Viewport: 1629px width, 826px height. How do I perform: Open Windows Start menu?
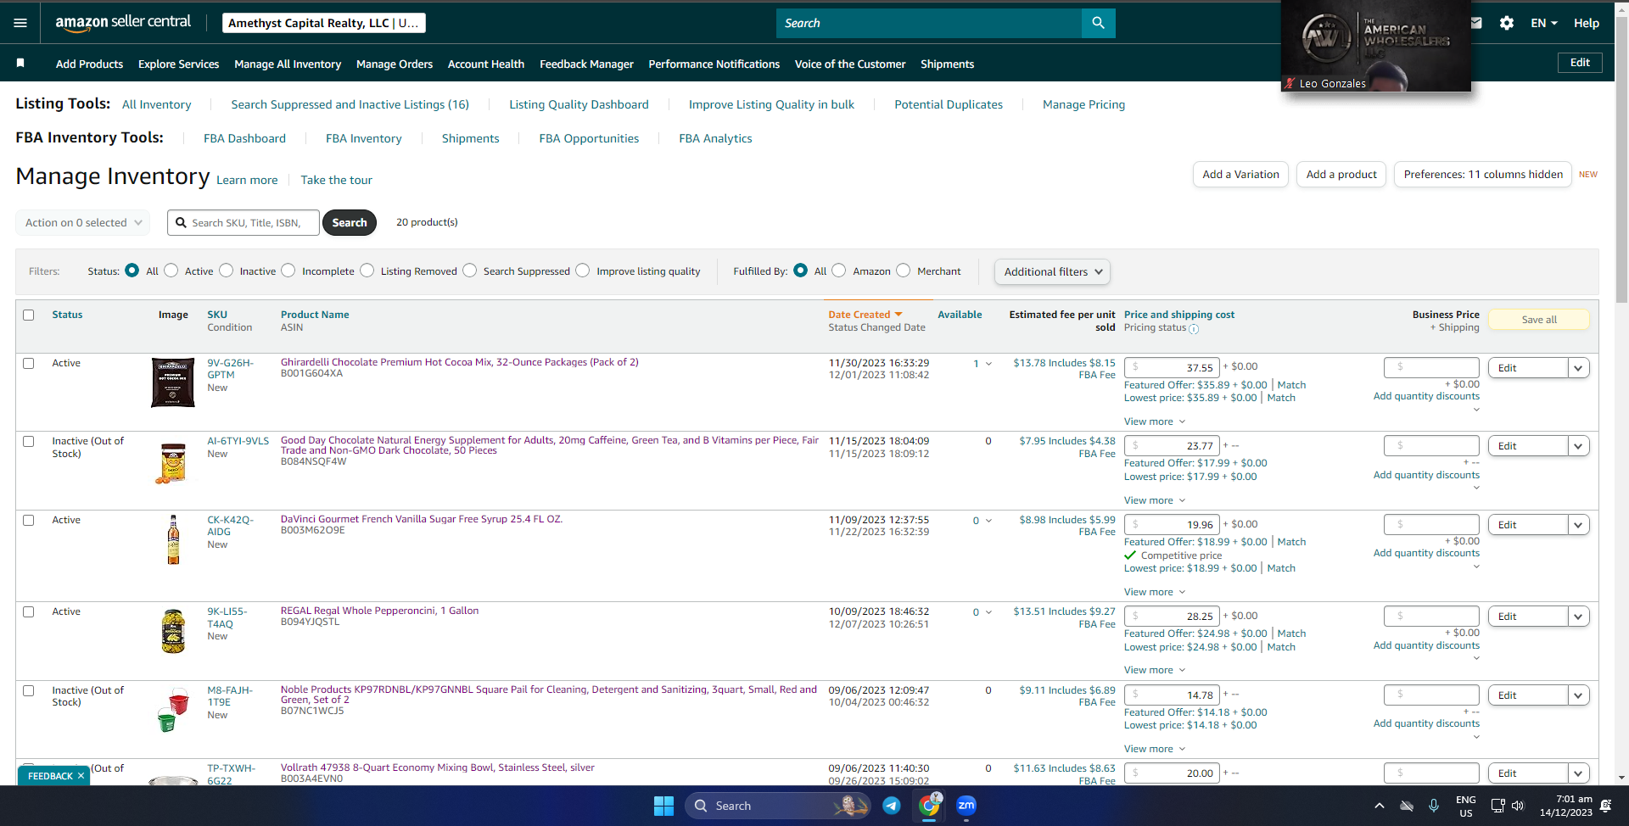(663, 806)
